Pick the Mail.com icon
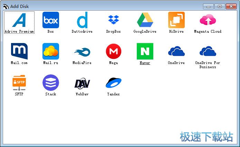The image size is (240, 147). pyautogui.click(x=19, y=52)
